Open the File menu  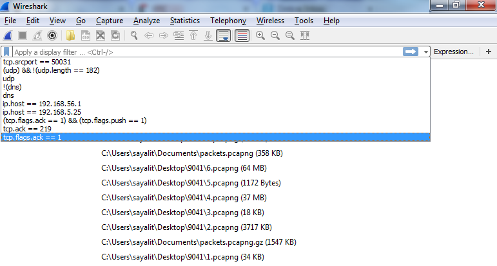click(10, 21)
